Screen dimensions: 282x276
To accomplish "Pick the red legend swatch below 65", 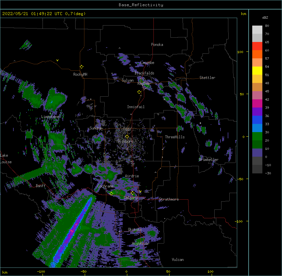I will pyautogui.click(x=257, y=46).
